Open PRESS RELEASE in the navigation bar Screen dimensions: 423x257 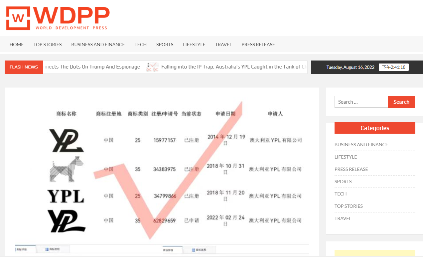(258, 45)
